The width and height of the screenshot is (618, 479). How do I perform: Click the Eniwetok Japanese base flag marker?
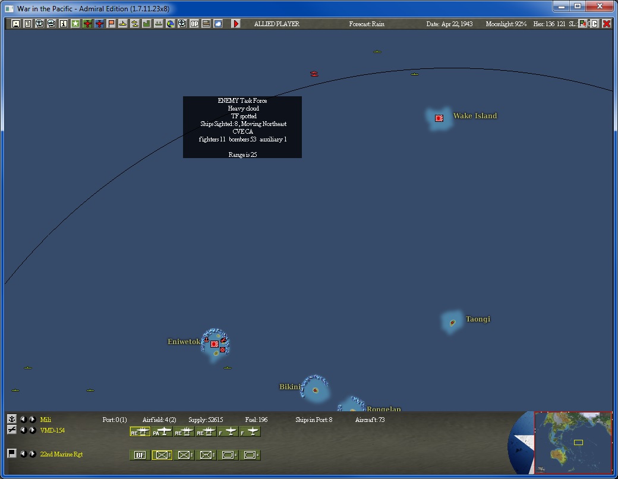click(x=214, y=344)
